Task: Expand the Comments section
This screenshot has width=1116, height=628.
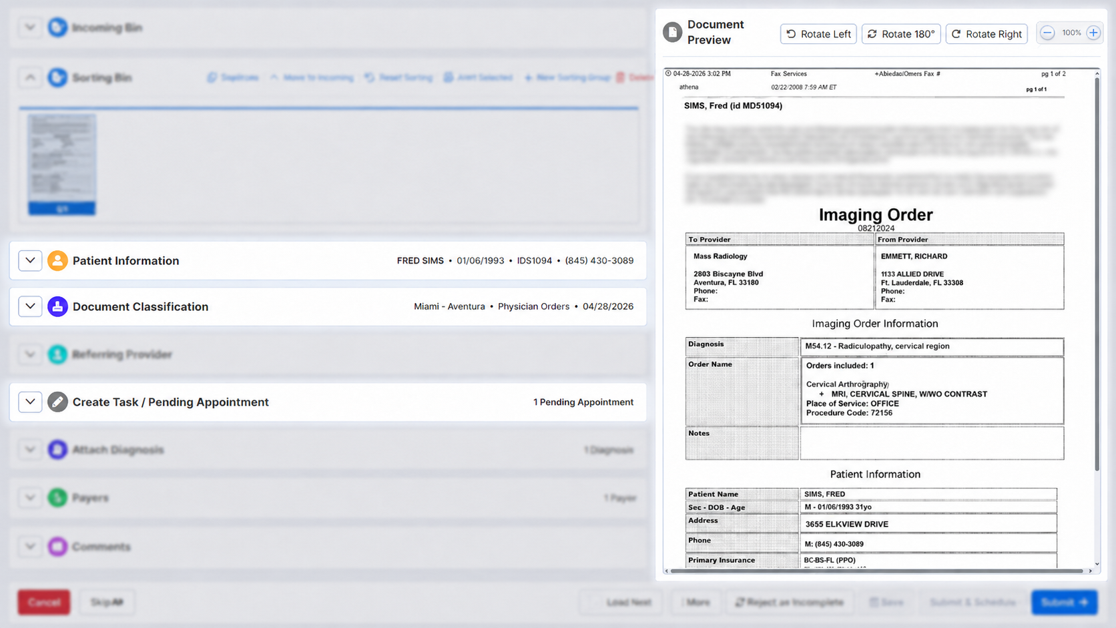Action: [x=30, y=547]
